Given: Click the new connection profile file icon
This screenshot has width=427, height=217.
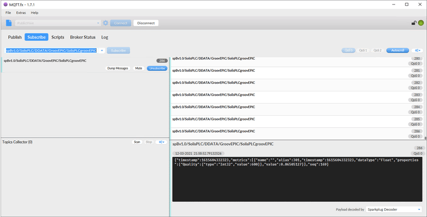Looking at the screenshot, I should pos(9,23).
